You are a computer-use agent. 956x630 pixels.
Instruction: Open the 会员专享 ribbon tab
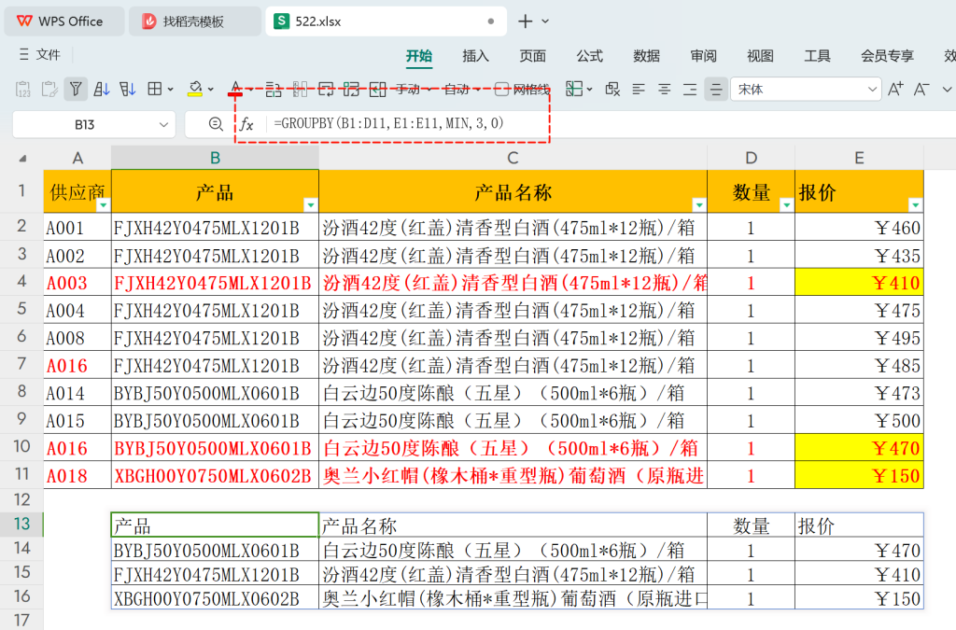point(887,56)
